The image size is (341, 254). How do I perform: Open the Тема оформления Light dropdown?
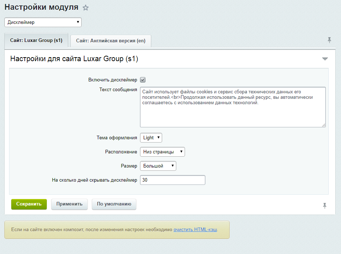[x=151, y=138]
